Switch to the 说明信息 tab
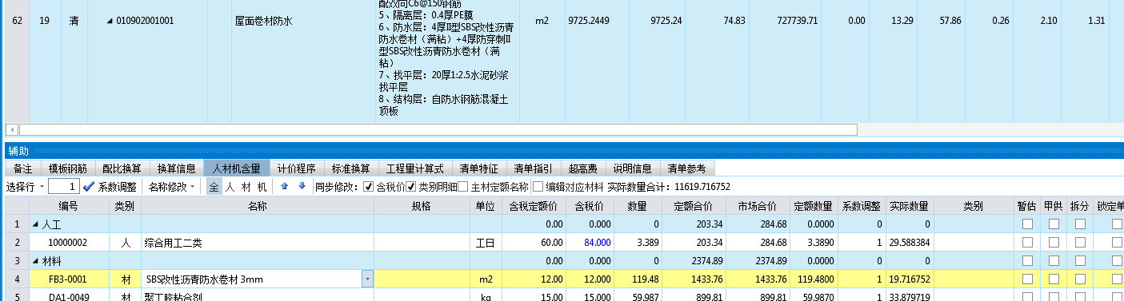Screen dimensions: 1124x301 coord(632,168)
